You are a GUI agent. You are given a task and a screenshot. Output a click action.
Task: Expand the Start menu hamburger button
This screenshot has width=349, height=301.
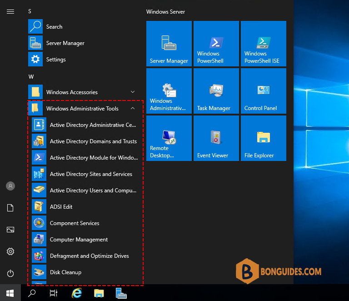click(10, 11)
